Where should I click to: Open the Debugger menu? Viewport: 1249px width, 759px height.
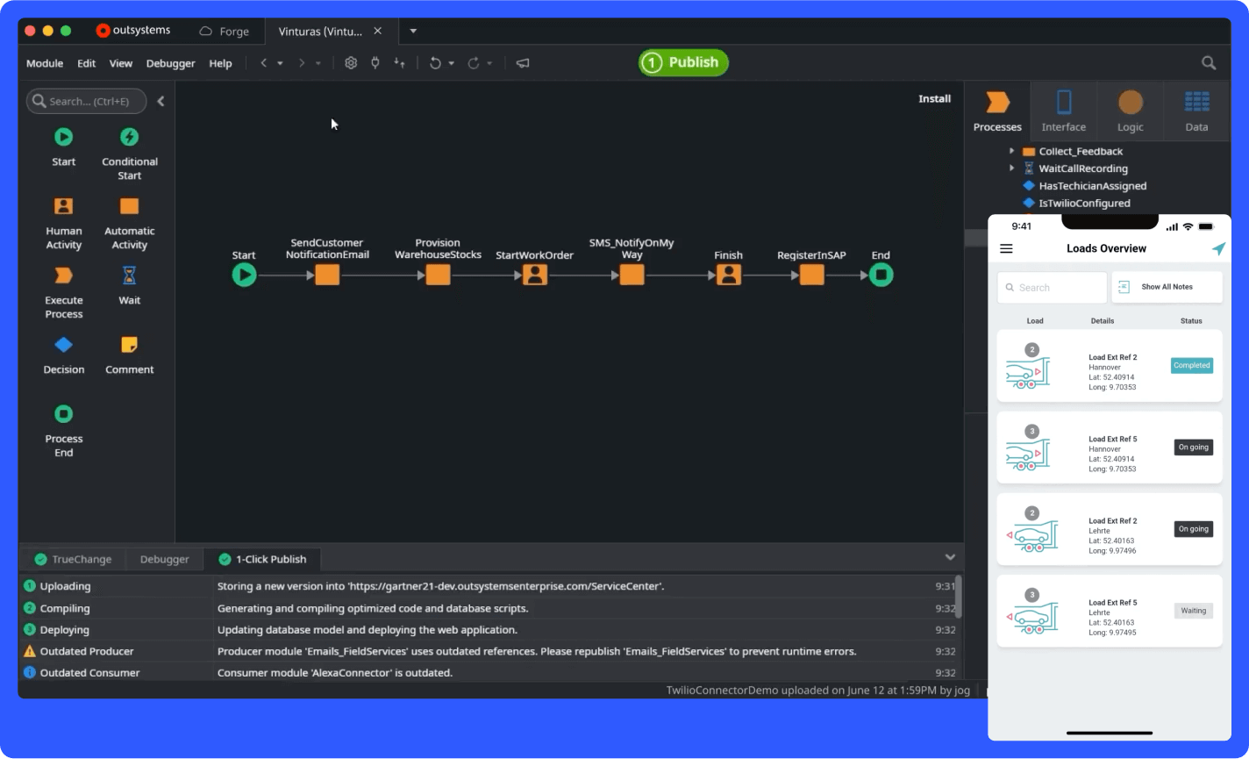point(170,63)
